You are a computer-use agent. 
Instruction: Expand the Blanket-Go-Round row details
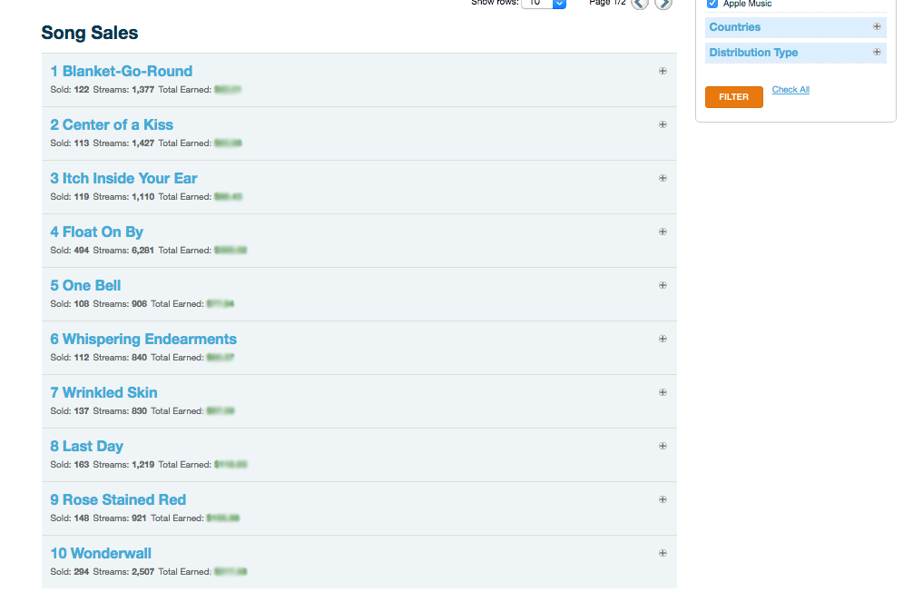pyautogui.click(x=663, y=71)
